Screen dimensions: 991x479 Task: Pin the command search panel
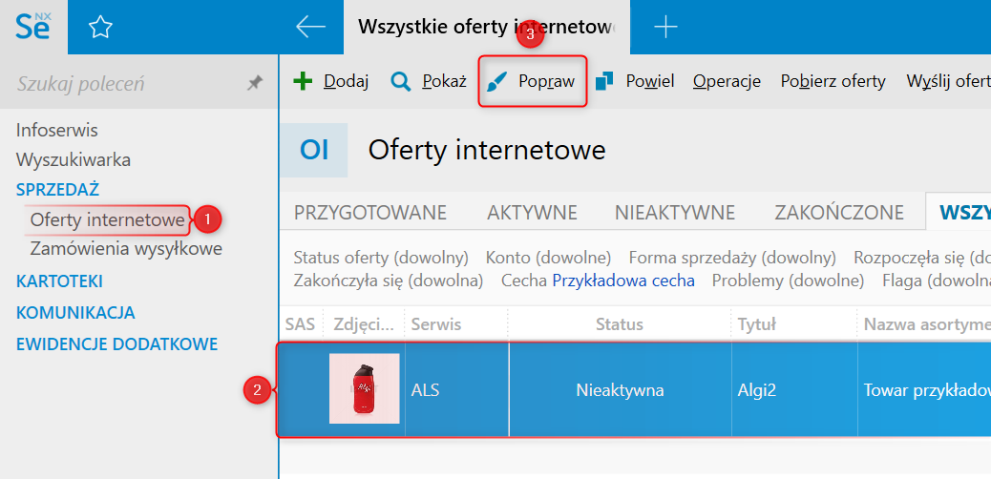(255, 84)
